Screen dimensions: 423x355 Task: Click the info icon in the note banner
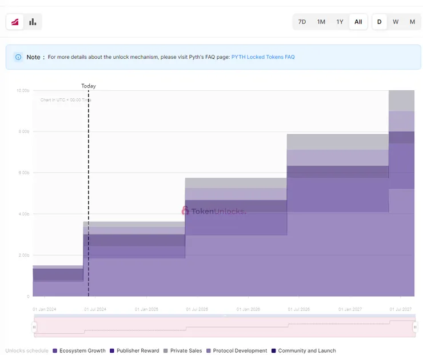tap(18, 57)
